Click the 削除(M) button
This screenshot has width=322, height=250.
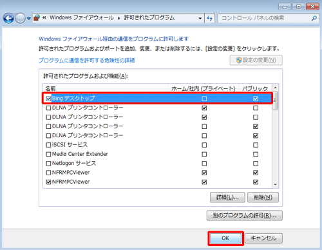pos(263,197)
